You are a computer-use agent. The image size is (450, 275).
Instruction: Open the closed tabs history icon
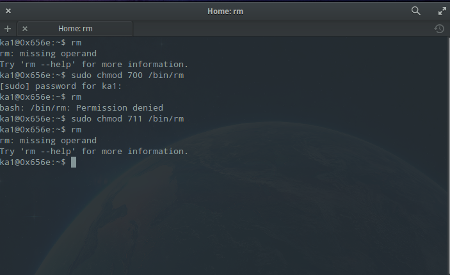click(439, 29)
